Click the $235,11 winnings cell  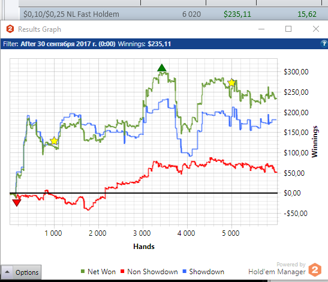coord(237,14)
